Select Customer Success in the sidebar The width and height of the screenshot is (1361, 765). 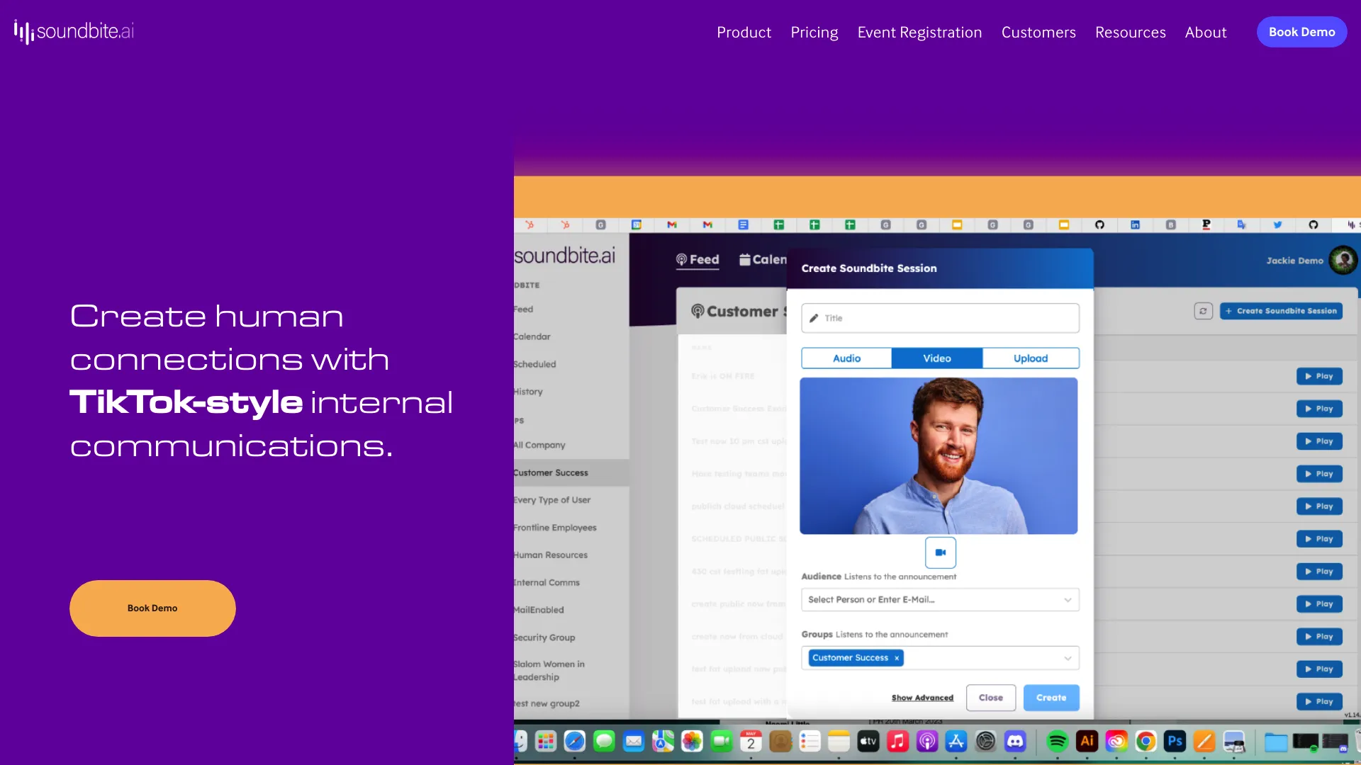571,472
